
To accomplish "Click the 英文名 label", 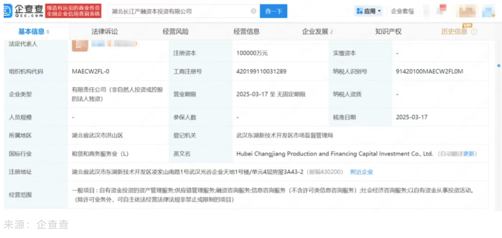I will tap(182, 154).
